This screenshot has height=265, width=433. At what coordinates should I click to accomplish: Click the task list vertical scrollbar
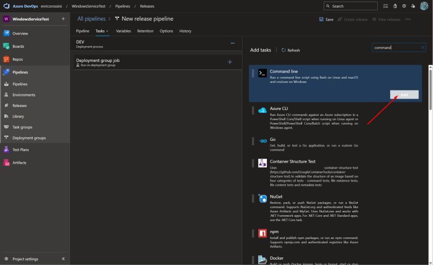tap(430, 89)
